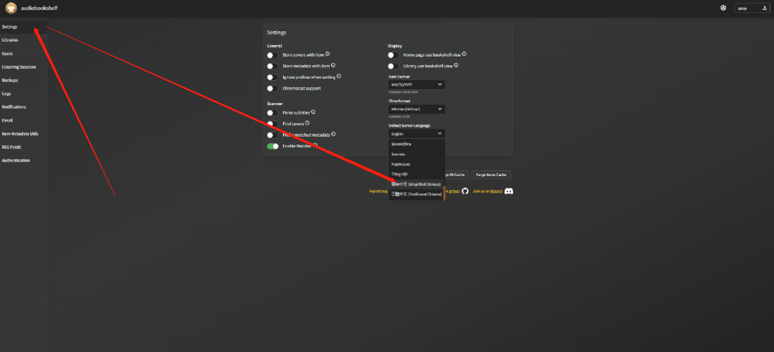774x352 pixels.
Task: Click info icon beside Store covers with item
Action: point(328,54)
